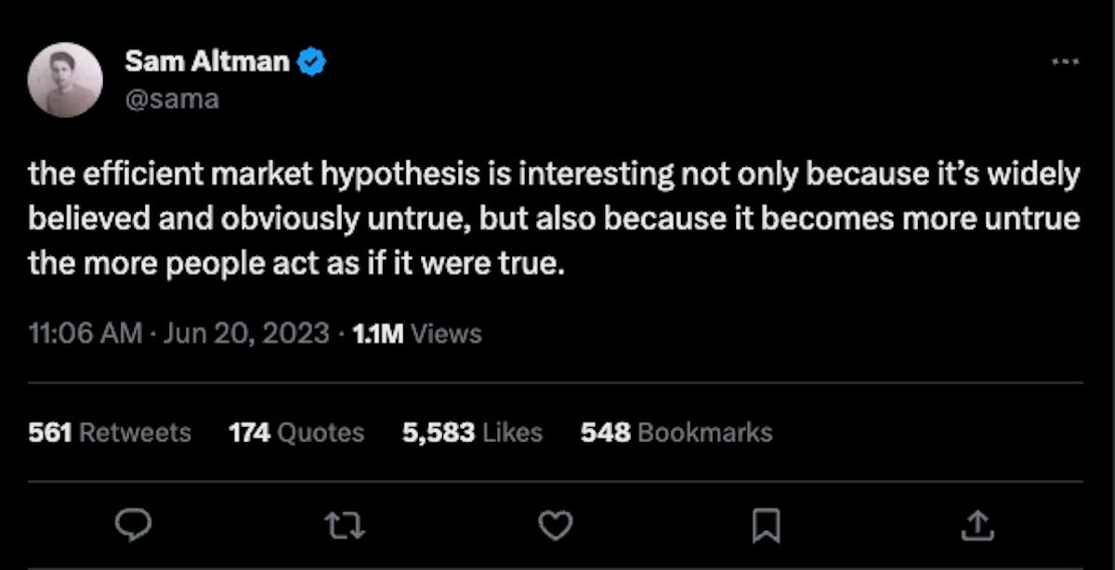1115x570 pixels.
Task: Open the Sam Altman display name link
Action: pyautogui.click(x=206, y=63)
